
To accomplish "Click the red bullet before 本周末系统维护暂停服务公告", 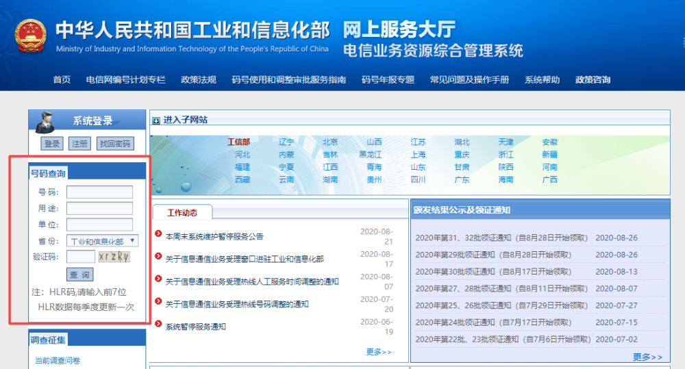I will pyautogui.click(x=158, y=233).
